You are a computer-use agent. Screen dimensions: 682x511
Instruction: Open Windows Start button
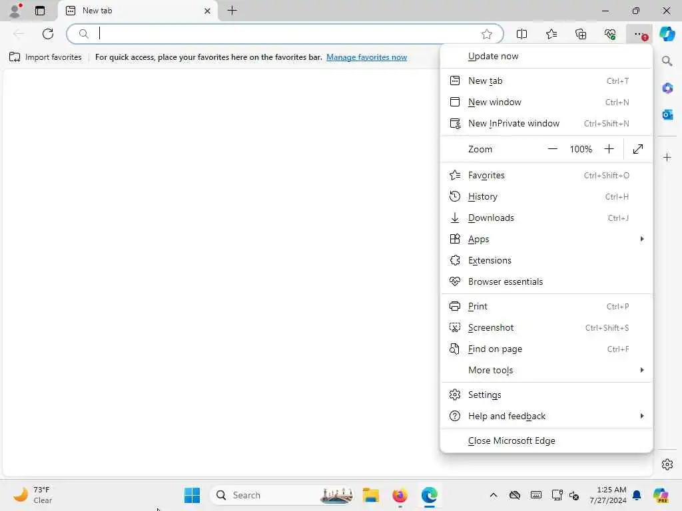[192, 495]
